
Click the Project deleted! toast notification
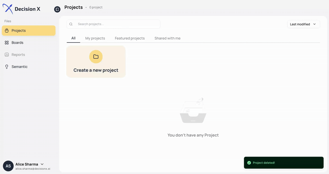[x=284, y=163]
